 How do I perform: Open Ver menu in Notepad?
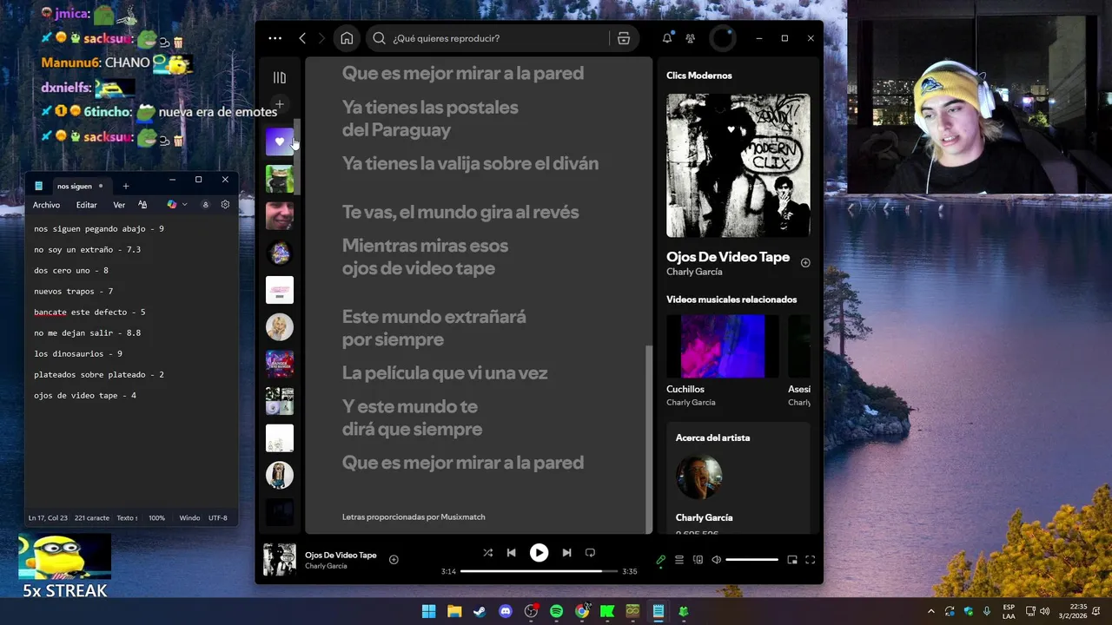tap(119, 205)
